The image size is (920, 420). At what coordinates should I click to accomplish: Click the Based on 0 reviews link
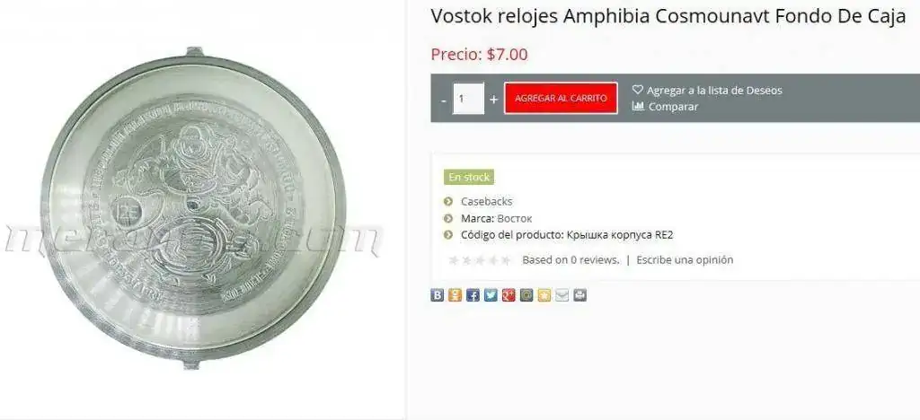571,259
